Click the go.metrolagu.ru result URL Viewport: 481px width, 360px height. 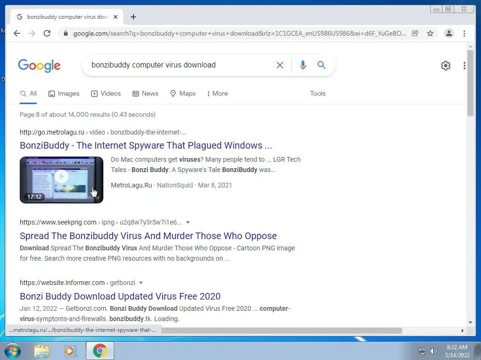pos(103,132)
